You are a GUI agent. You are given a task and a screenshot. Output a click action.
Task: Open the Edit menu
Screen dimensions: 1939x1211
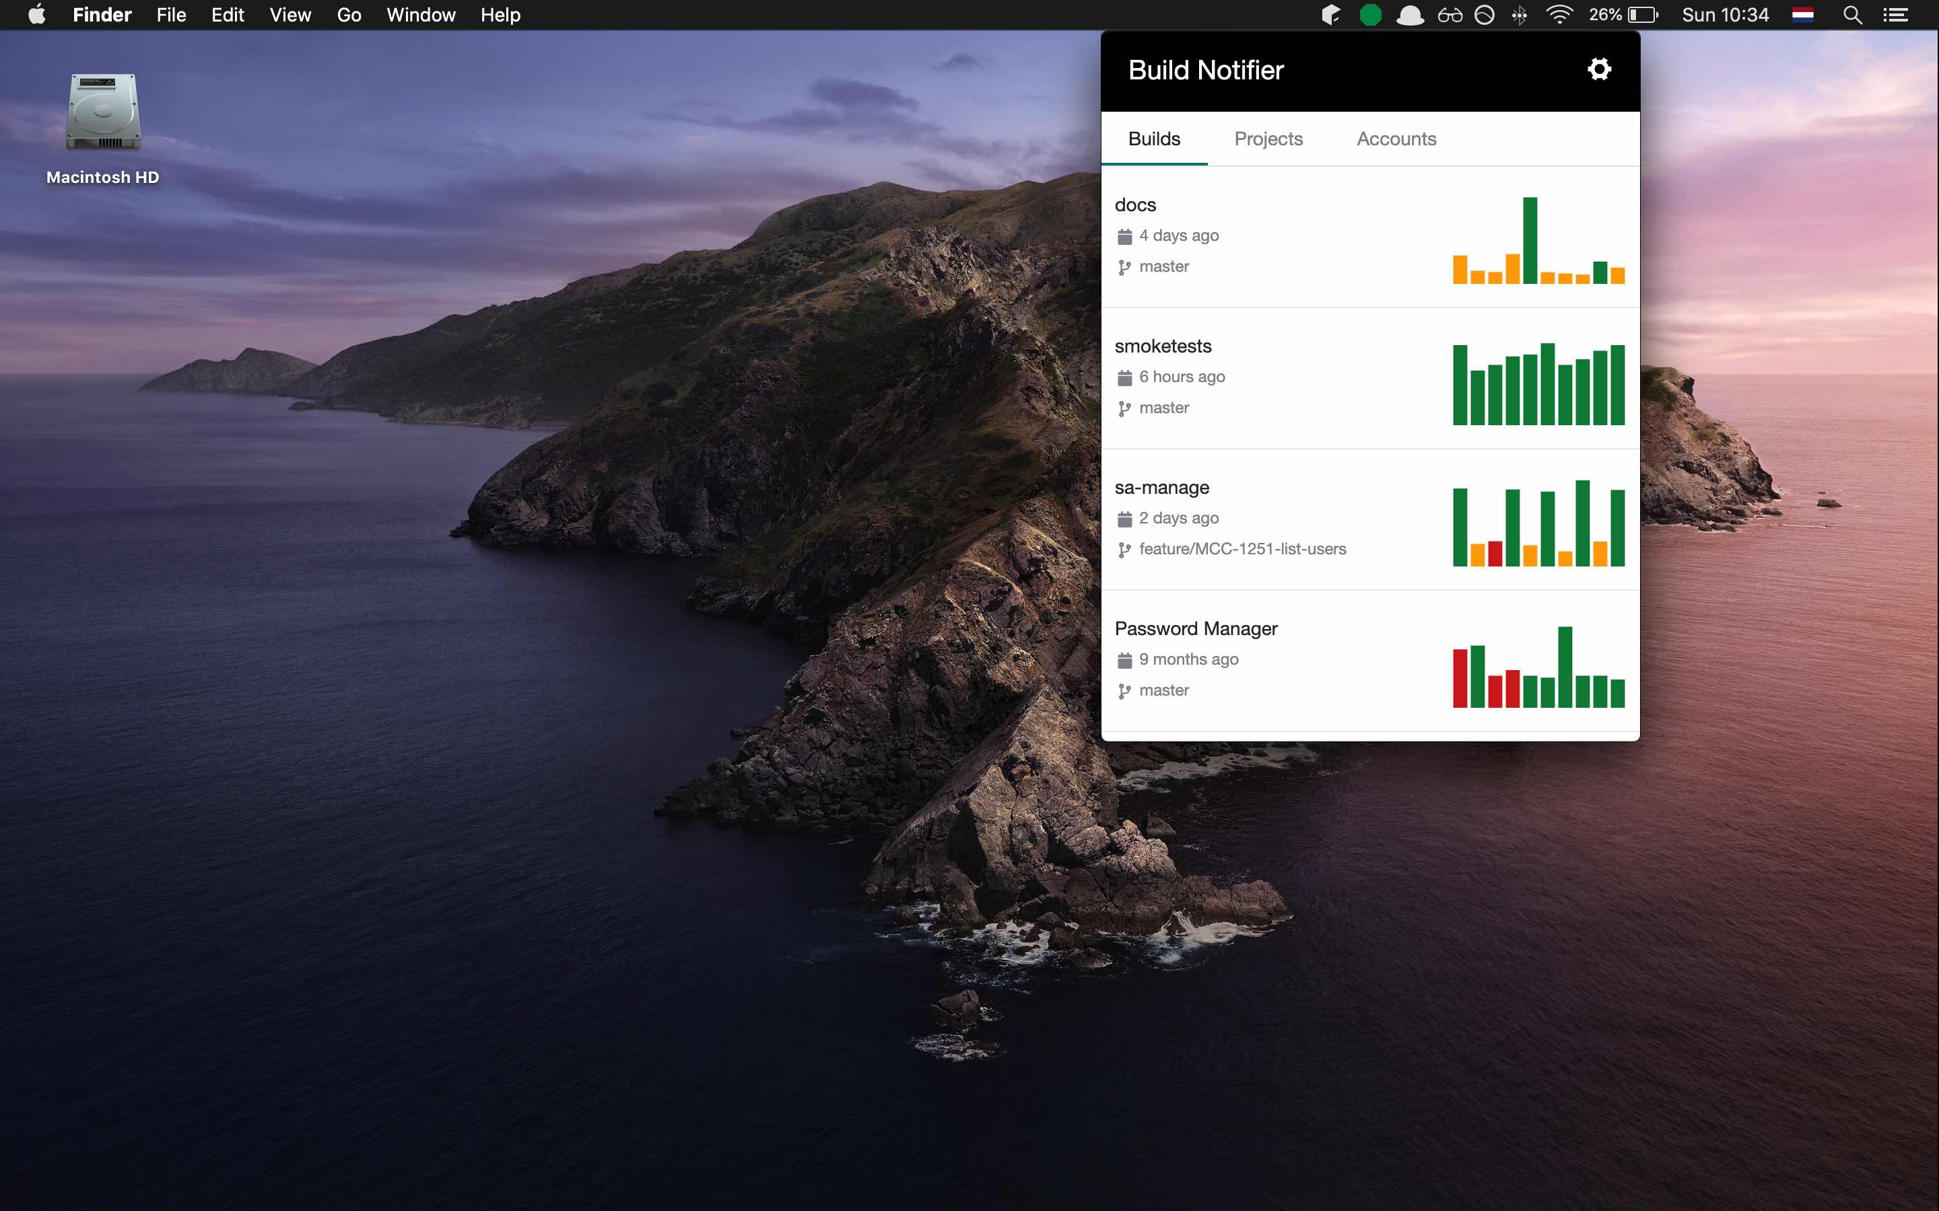tap(228, 15)
